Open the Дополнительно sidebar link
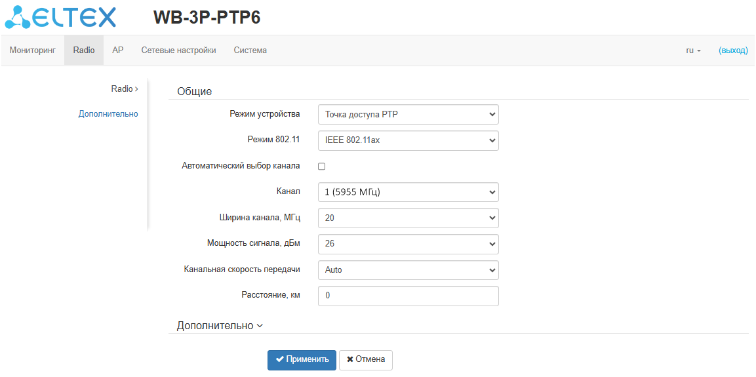The height and width of the screenshot is (377, 756). 108,113
